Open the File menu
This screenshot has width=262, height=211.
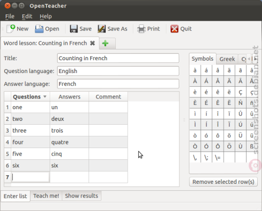pos(10,17)
